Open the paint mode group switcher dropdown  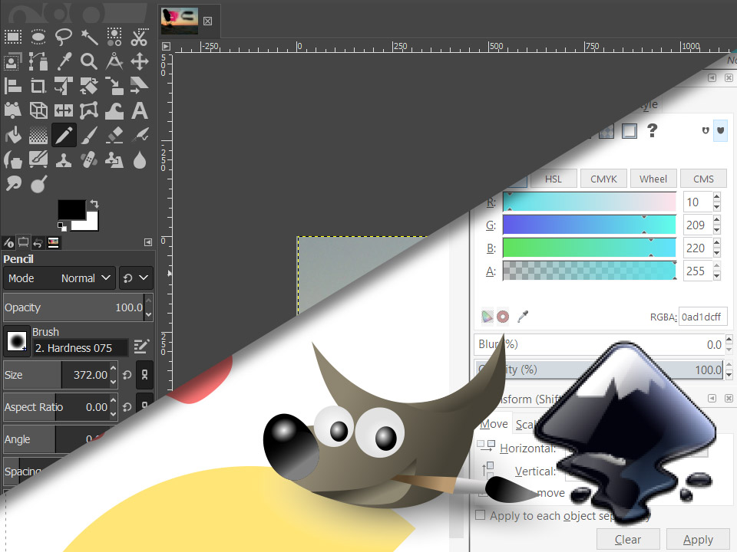coord(136,278)
